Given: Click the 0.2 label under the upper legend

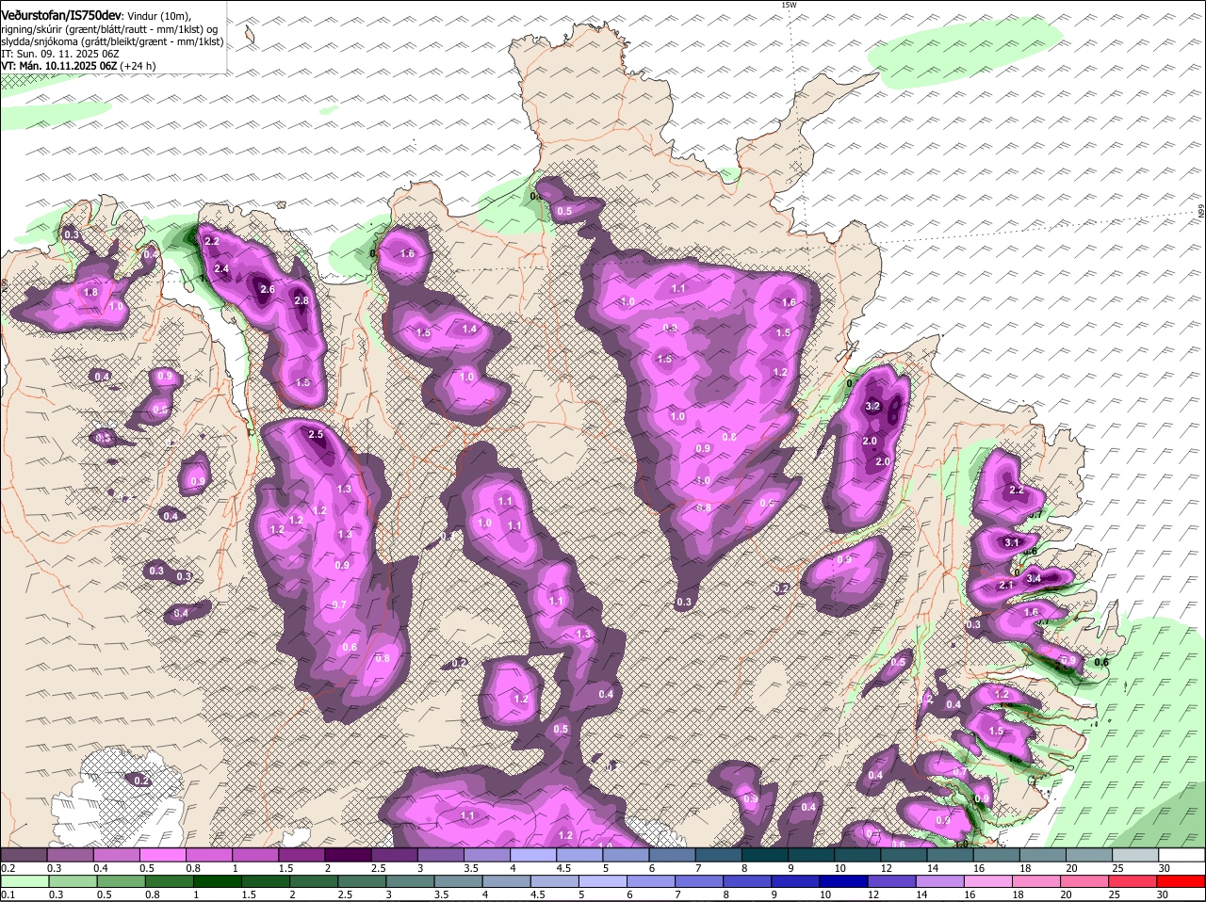Looking at the screenshot, I should (x=8, y=868).
